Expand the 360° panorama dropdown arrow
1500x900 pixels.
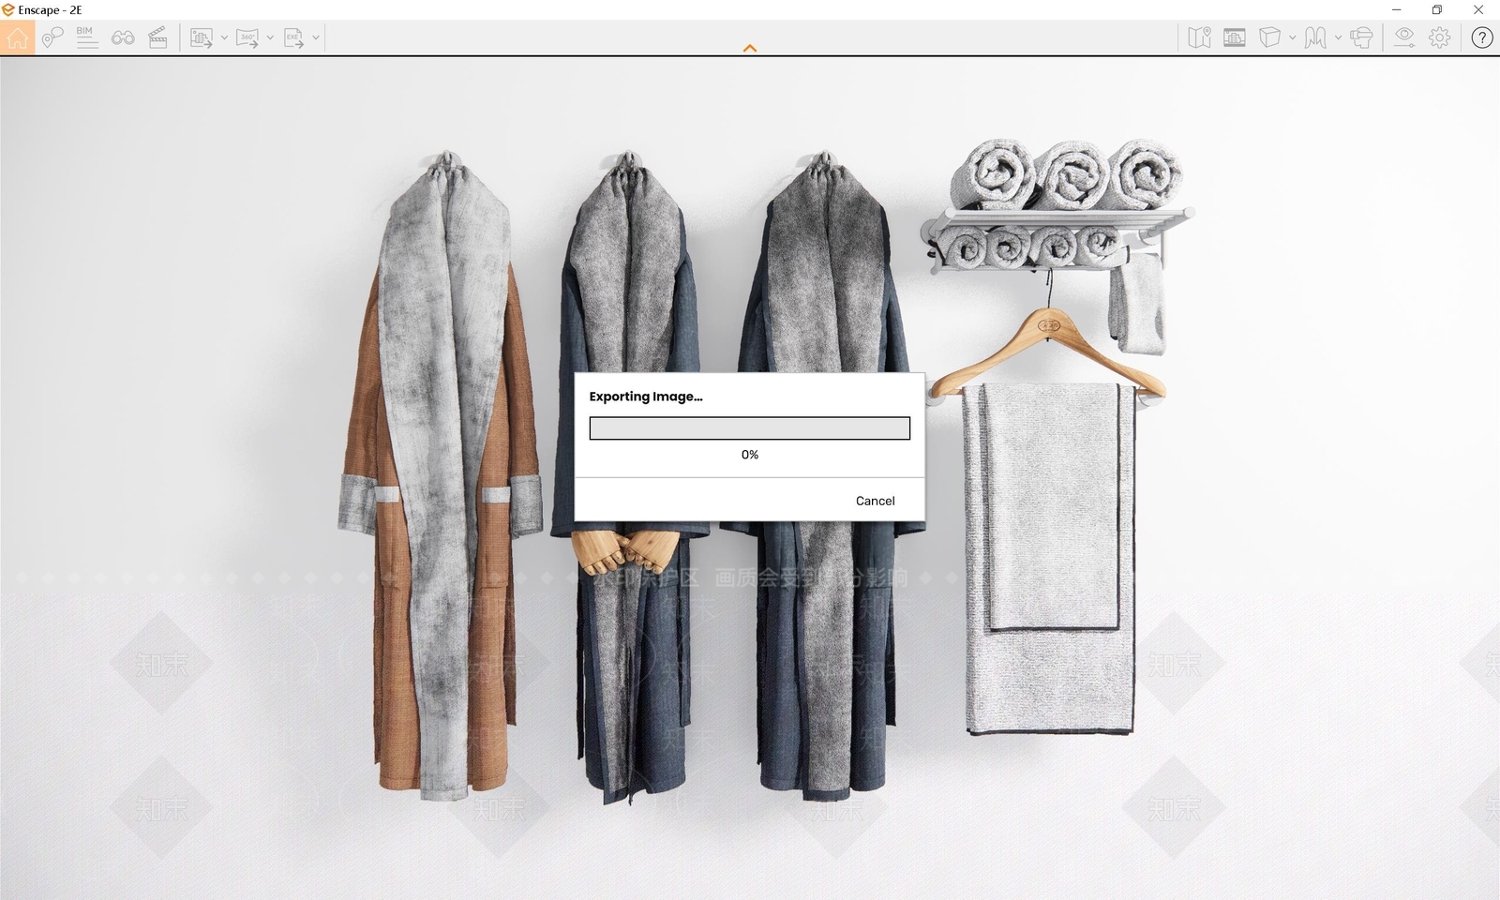[270, 38]
